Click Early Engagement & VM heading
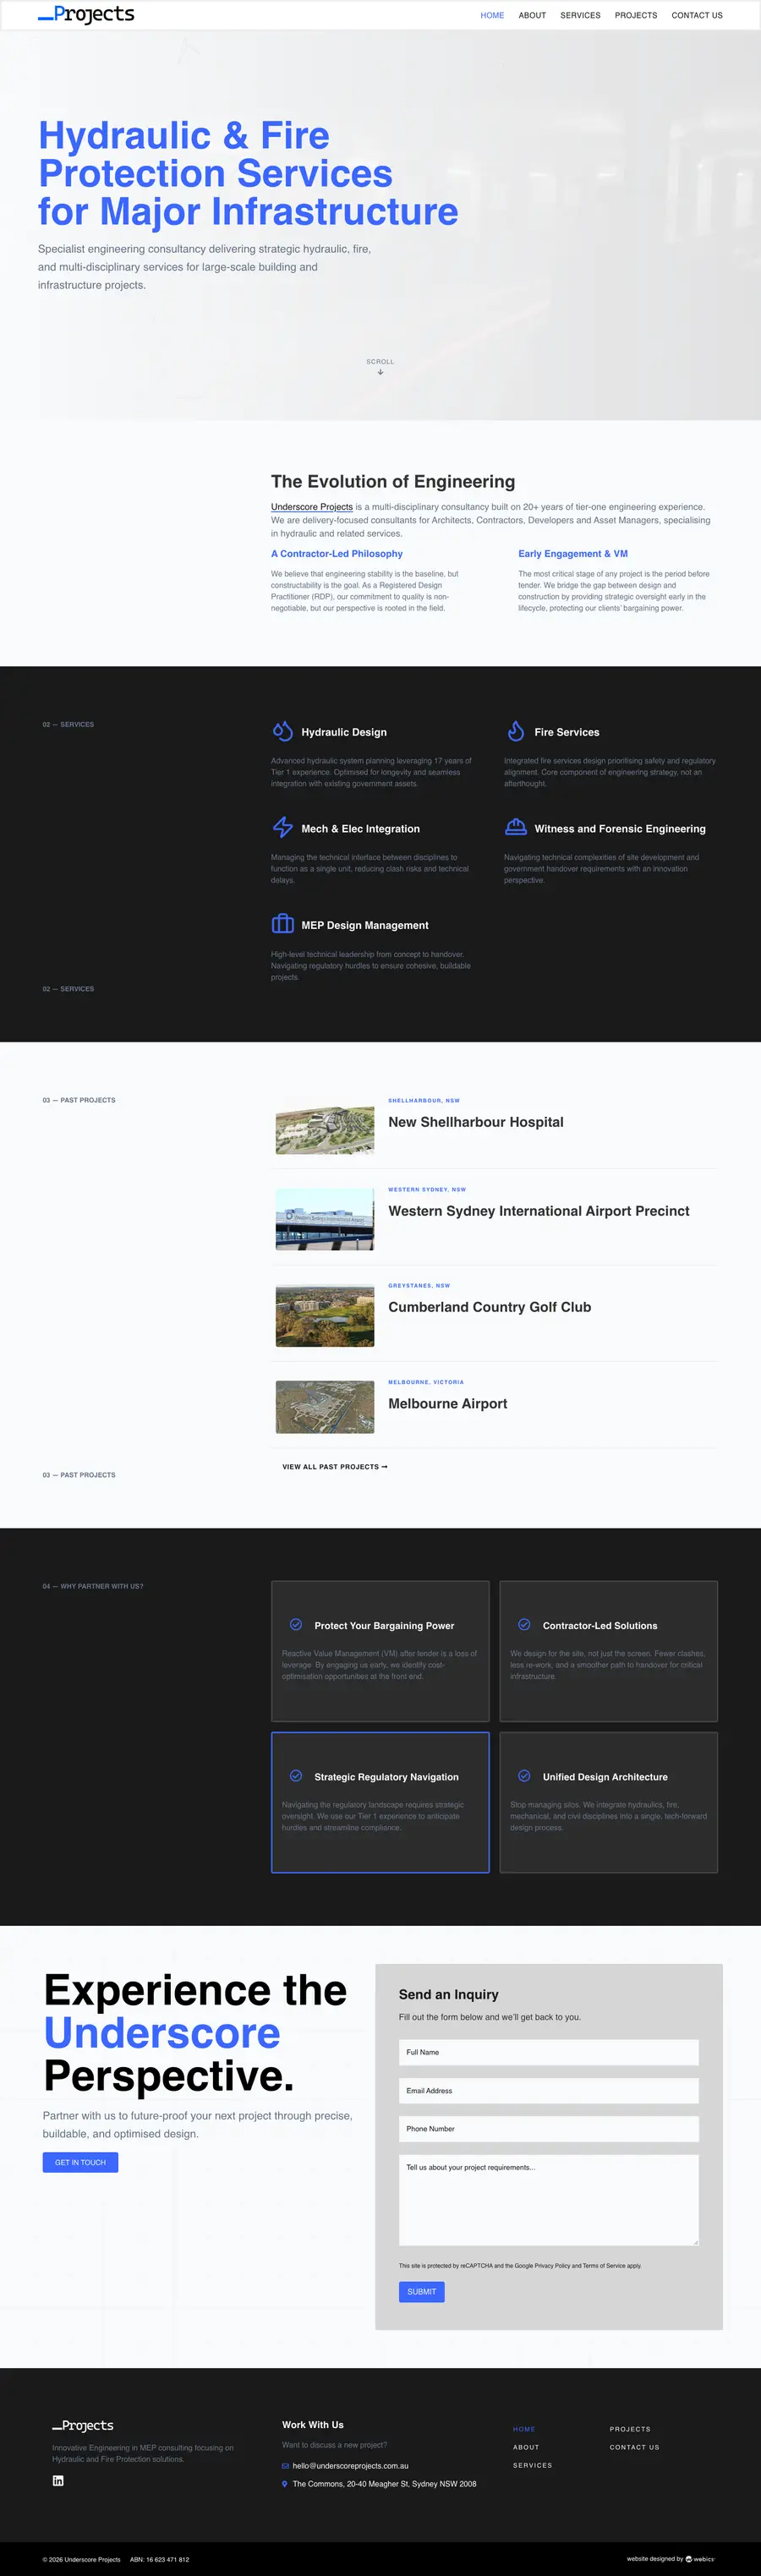Viewport: 761px width, 2576px height. click(x=573, y=553)
